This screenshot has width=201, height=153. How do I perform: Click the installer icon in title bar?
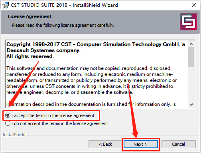[6, 5]
